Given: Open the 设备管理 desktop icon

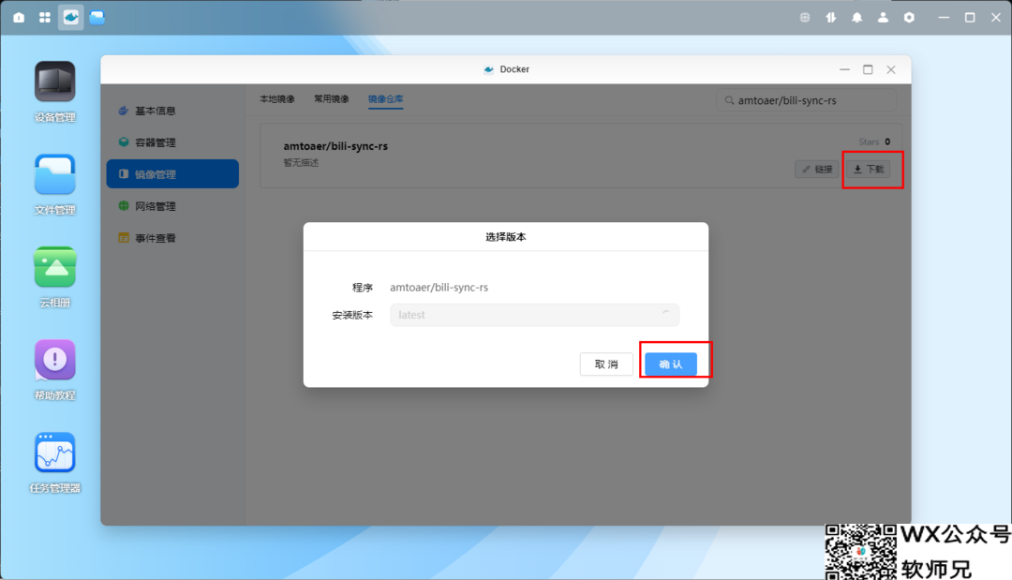Looking at the screenshot, I should pos(54,82).
